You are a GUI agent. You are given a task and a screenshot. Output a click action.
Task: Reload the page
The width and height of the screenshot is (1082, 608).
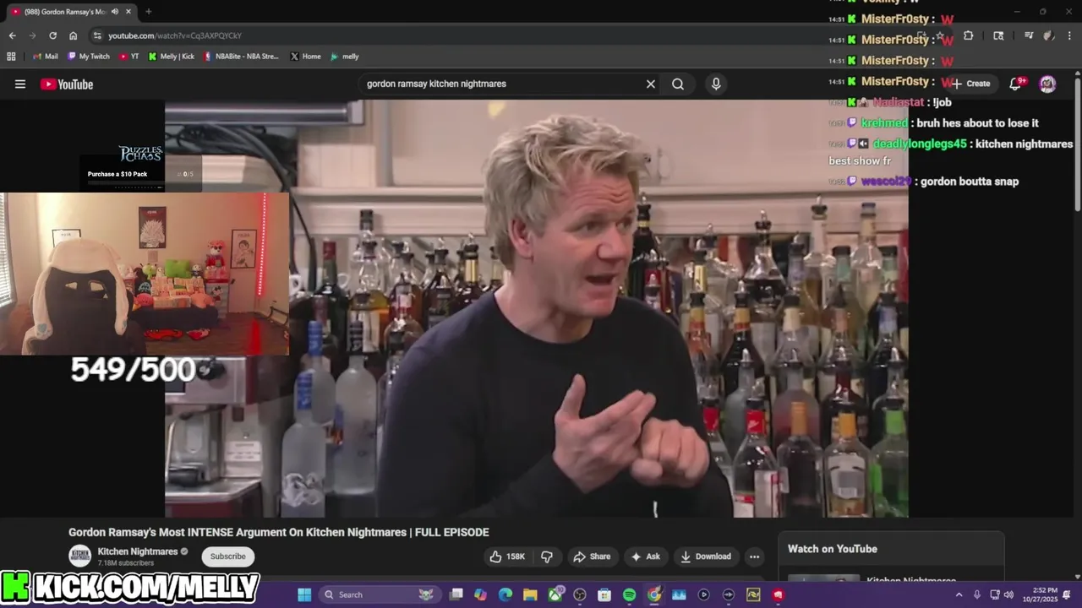tap(52, 35)
